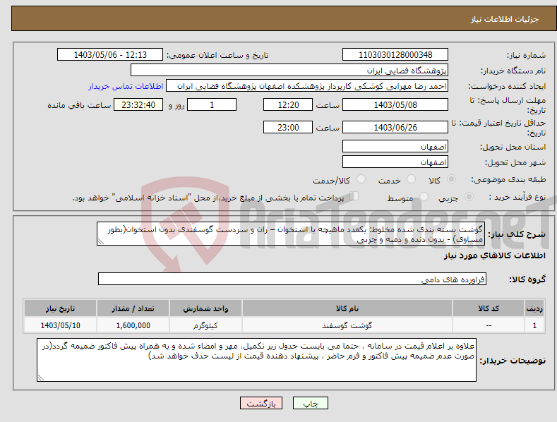Select the جزیی purchase type radio
Image resolution: width=557 pixels, height=422 pixels.
coord(469,196)
